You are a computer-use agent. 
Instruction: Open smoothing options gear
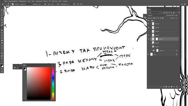click(74, 4)
